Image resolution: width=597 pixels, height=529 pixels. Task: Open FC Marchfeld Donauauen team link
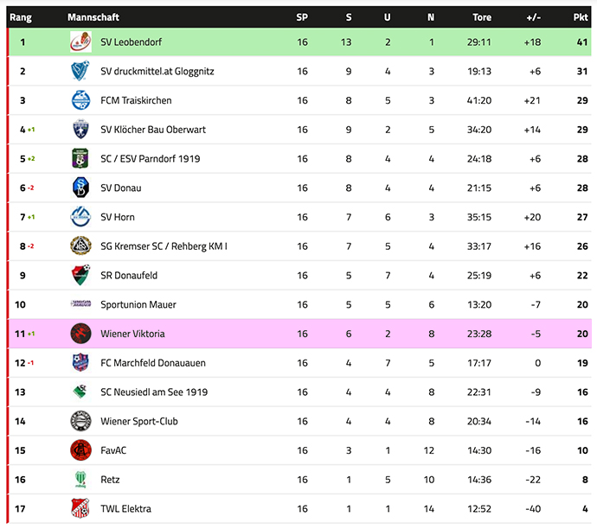(153, 363)
